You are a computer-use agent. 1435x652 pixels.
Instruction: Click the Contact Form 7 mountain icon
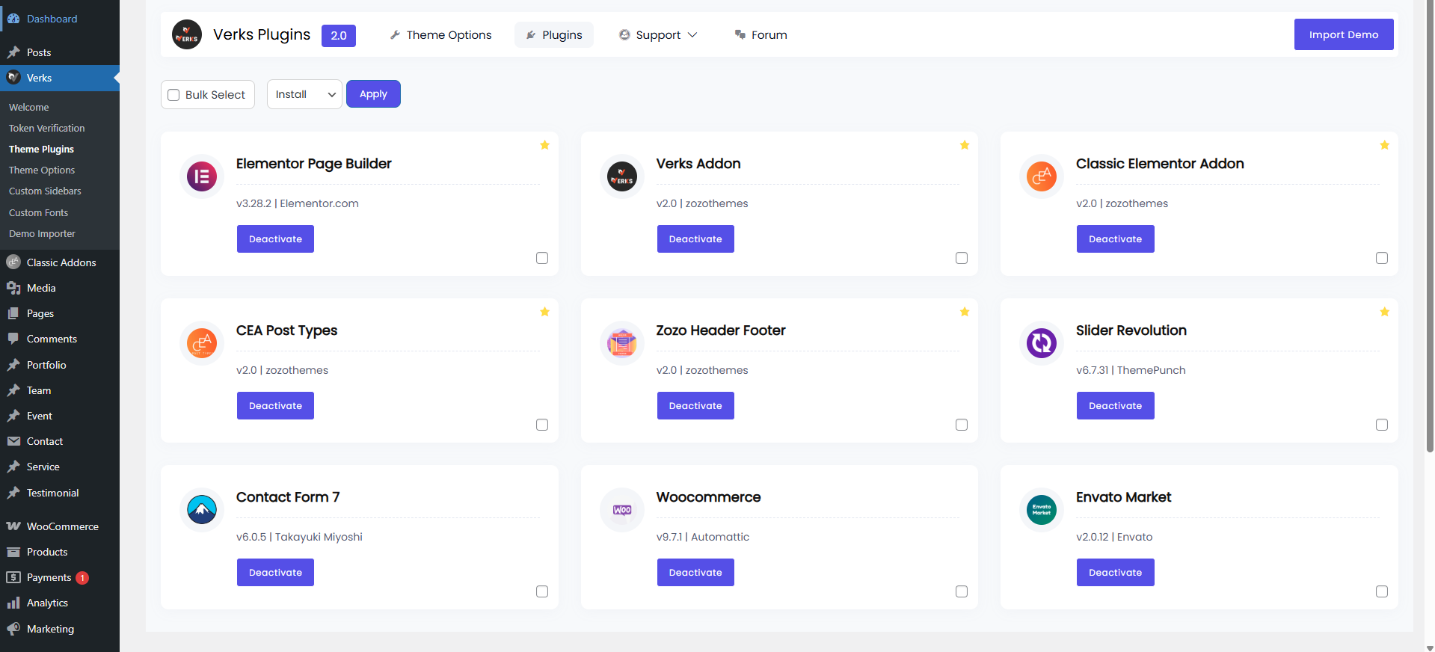point(201,510)
